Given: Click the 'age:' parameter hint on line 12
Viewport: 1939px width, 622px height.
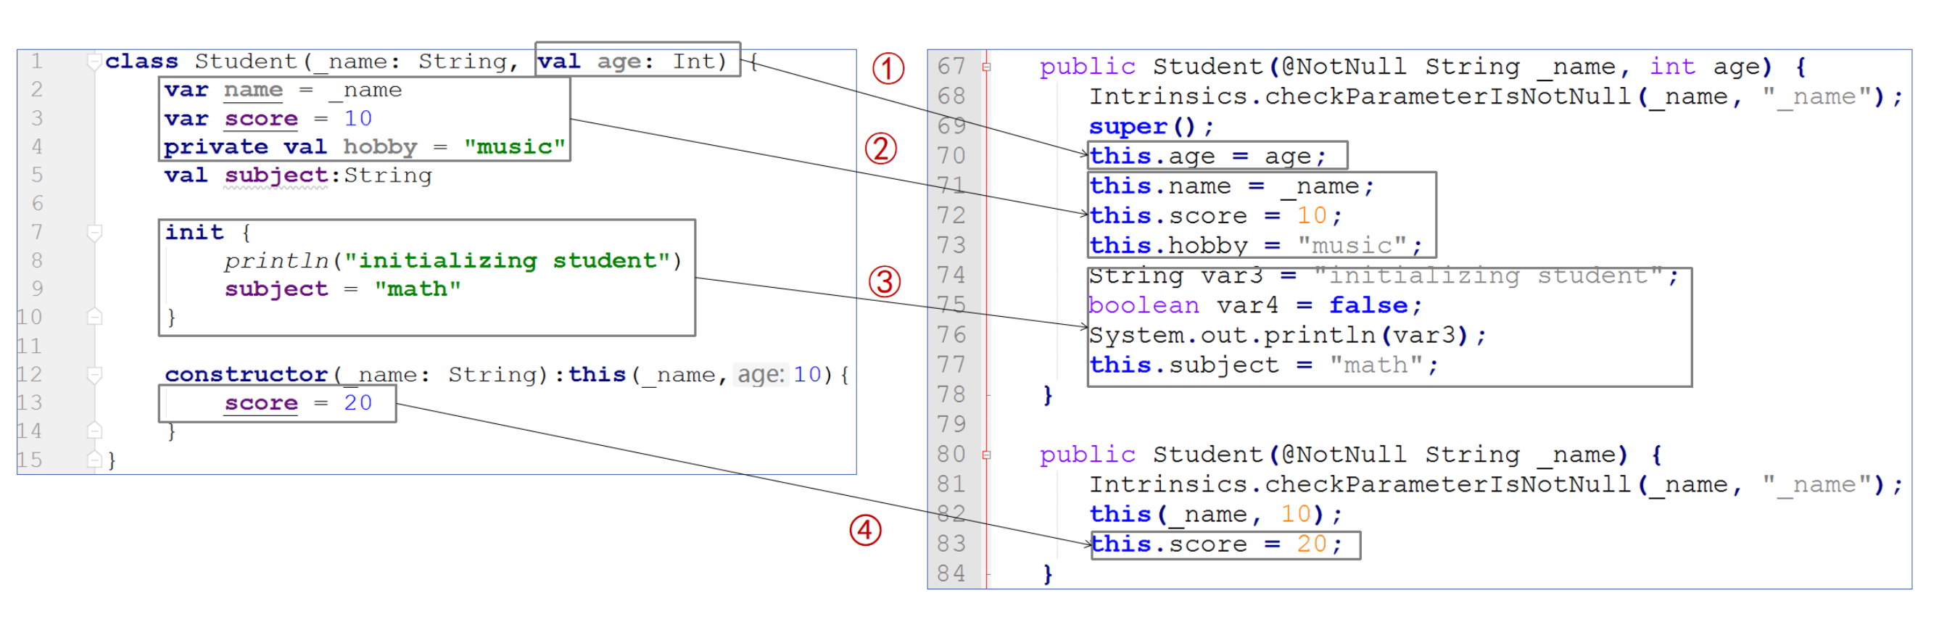Looking at the screenshot, I should (x=760, y=374).
